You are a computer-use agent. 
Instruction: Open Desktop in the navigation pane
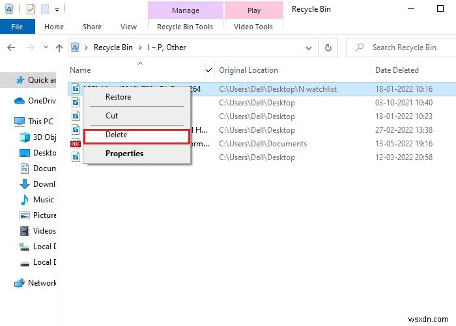[x=38, y=153]
